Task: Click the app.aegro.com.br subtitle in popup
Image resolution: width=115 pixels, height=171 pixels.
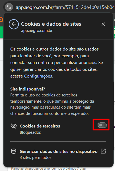Action: coord(37,31)
